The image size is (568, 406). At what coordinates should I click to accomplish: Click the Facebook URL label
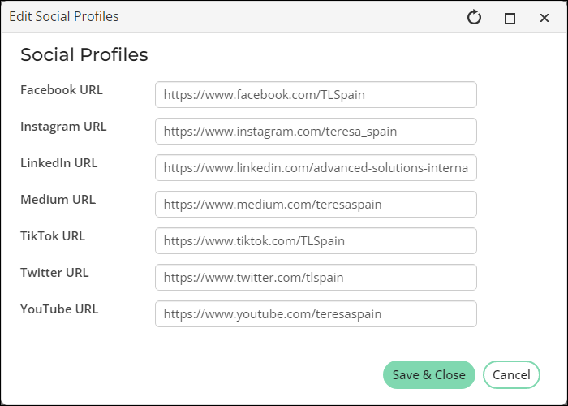tap(62, 90)
